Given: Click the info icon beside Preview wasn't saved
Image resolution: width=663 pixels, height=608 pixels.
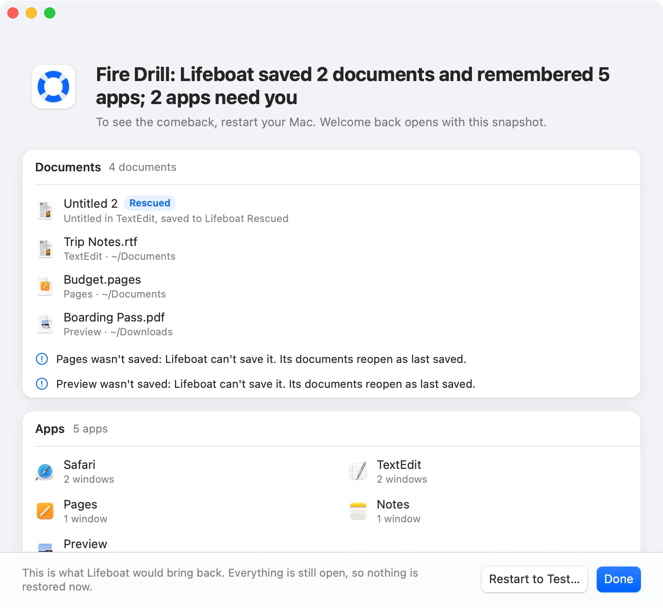Looking at the screenshot, I should 42,384.
